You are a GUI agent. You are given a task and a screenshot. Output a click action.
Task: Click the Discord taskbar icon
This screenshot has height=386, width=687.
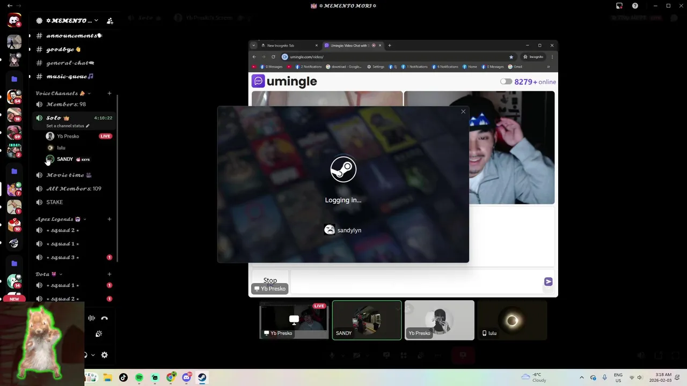186,377
